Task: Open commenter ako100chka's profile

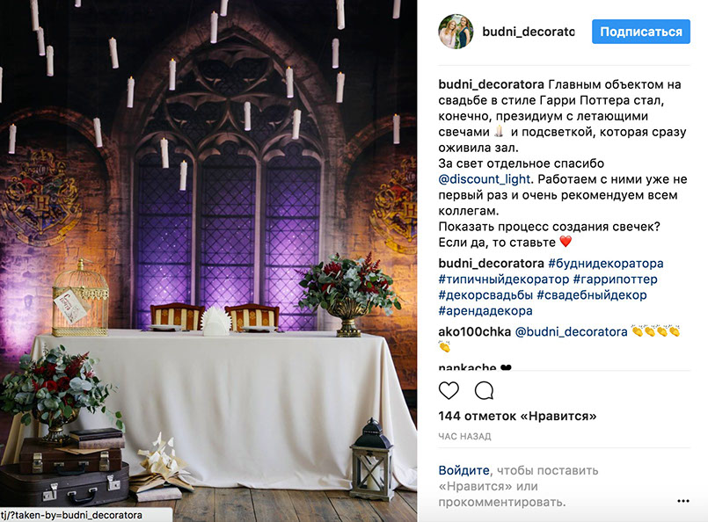Action: (x=474, y=331)
